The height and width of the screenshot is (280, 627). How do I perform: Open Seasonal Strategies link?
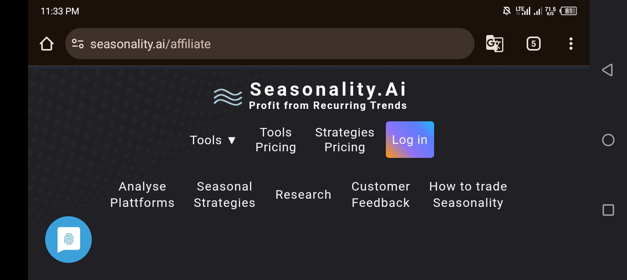(x=224, y=194)
